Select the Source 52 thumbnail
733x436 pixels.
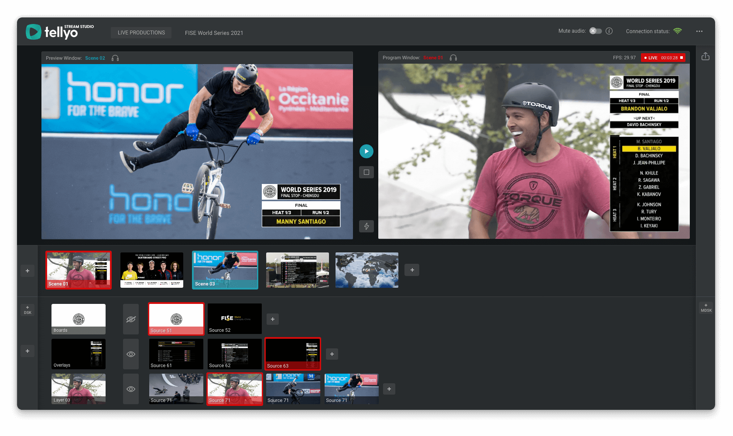click(235, 319)
